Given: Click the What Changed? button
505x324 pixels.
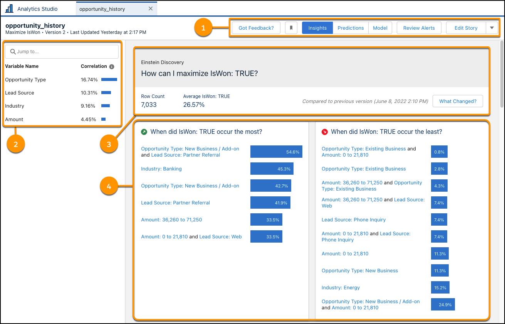Looking at the screenshot, I should 458,101.
